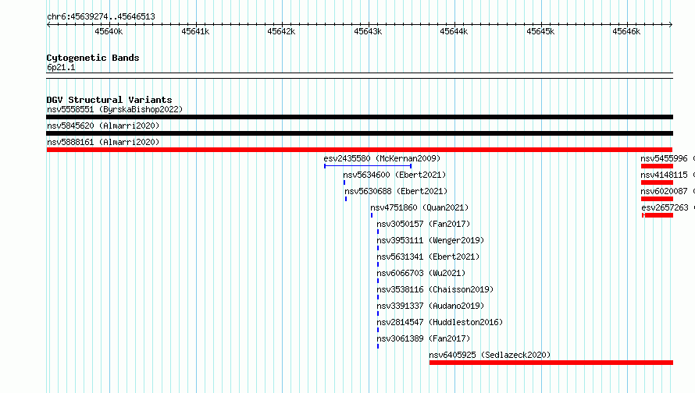Viewport: 695px width, 393px height.
Task: Click the nsv6066703 (Wu2021) label
Action: tap(422, 273)
